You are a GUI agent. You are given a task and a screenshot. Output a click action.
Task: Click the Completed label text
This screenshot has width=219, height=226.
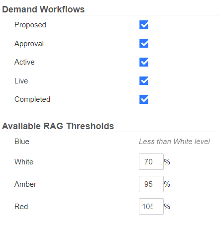(32, 99)
